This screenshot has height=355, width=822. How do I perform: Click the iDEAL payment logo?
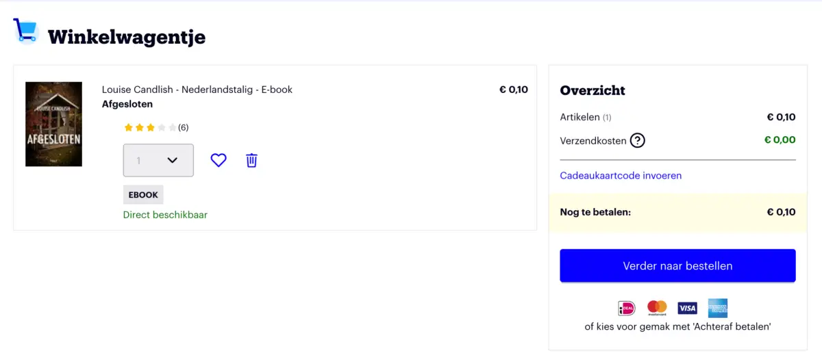point(626,308)
